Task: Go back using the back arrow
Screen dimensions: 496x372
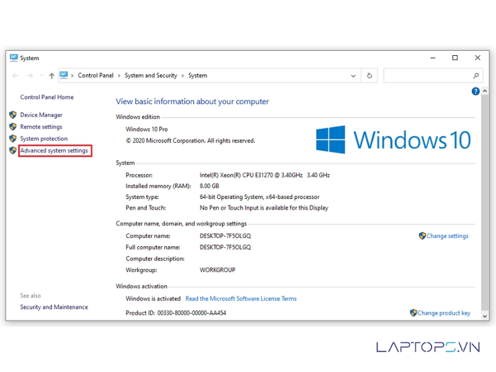Action: click(15, 76)
